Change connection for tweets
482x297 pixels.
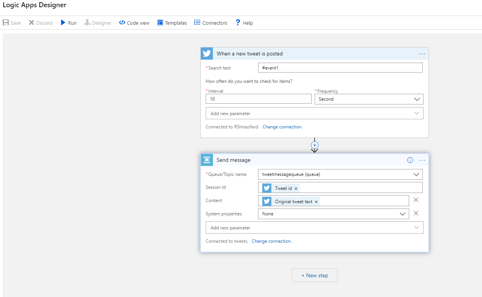(x=272, y=241)
